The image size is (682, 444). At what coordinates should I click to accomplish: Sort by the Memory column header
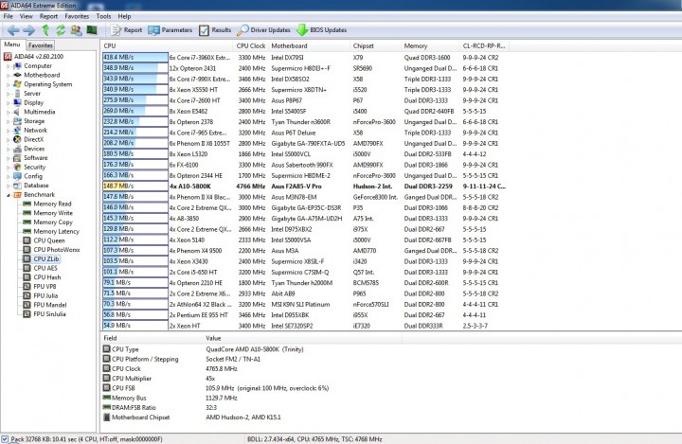coord(431,45)
